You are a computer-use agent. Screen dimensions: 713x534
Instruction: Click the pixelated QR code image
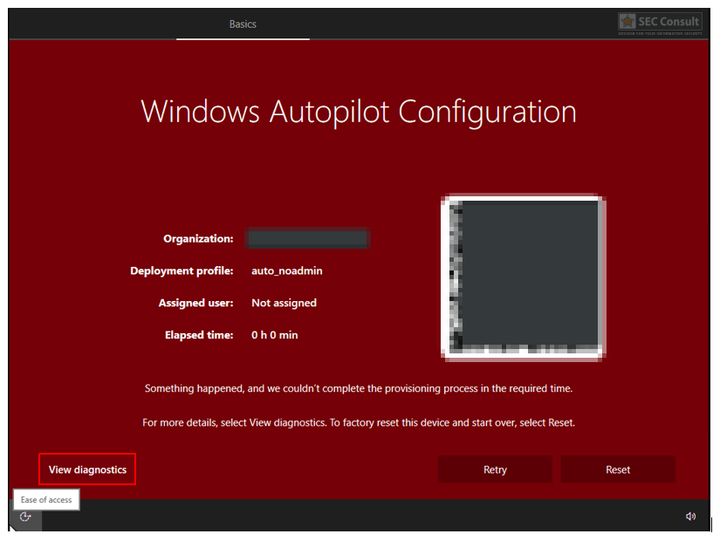coord(524,277)
